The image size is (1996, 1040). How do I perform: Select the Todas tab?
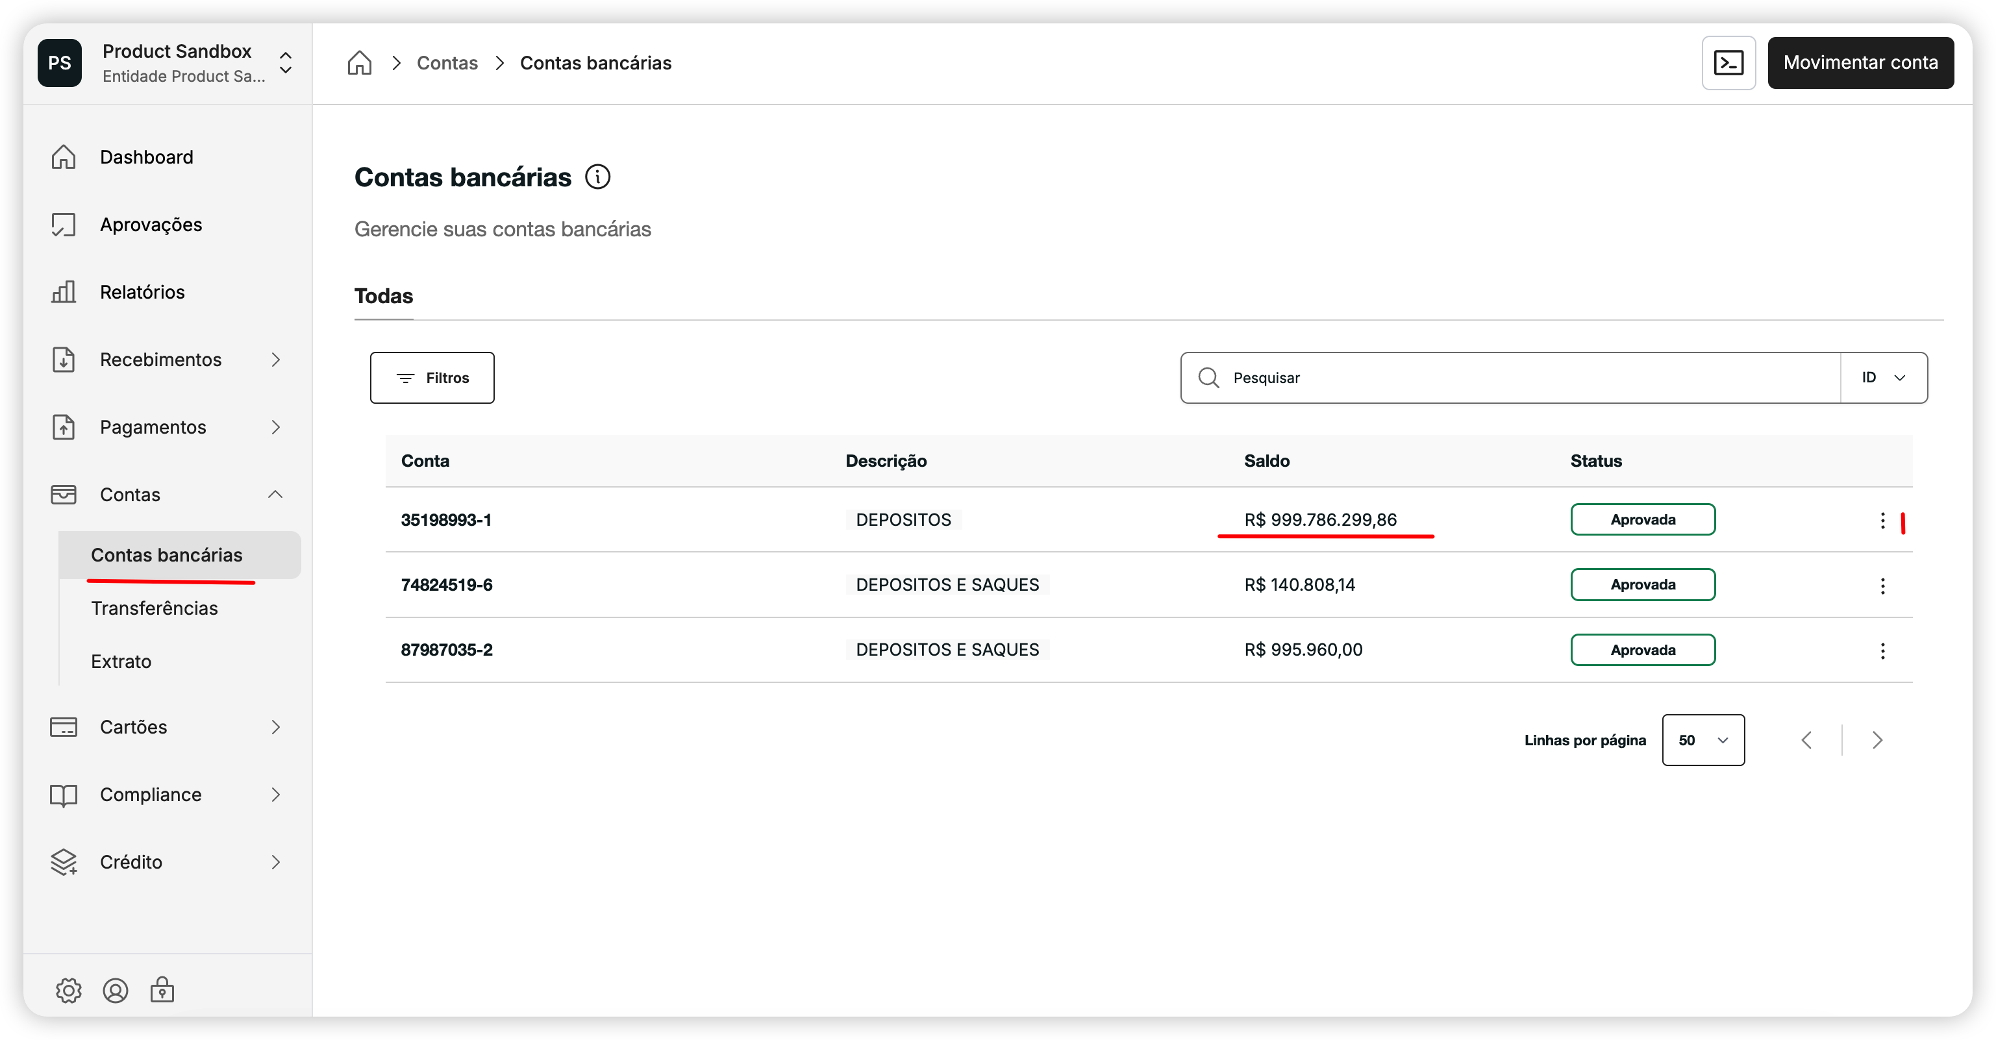pyautogui.click(x=384, y=296)
